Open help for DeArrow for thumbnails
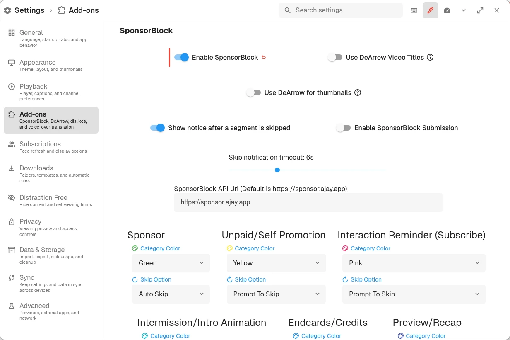 [358, 92]
